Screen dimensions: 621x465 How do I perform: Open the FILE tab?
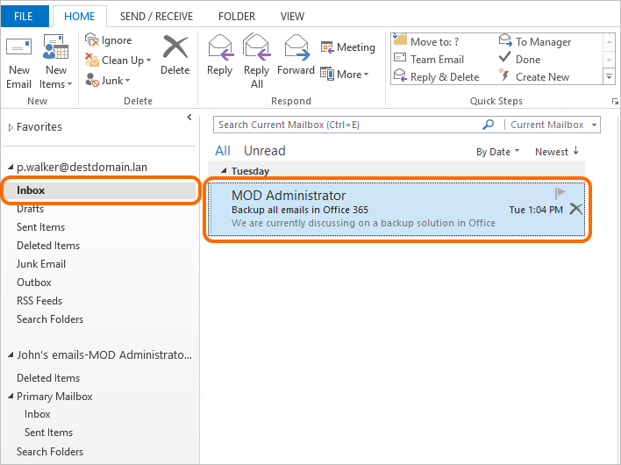(x=24, y=16)
